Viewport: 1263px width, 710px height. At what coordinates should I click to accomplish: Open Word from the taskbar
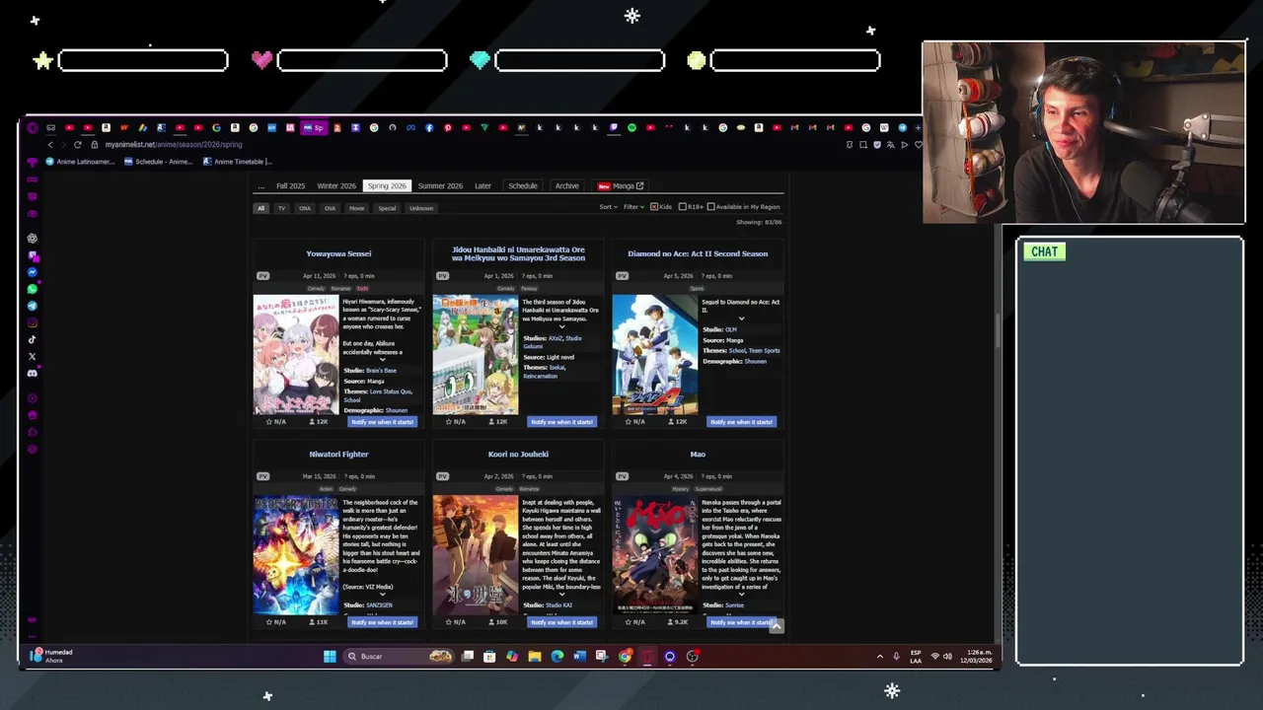[579, 656]
